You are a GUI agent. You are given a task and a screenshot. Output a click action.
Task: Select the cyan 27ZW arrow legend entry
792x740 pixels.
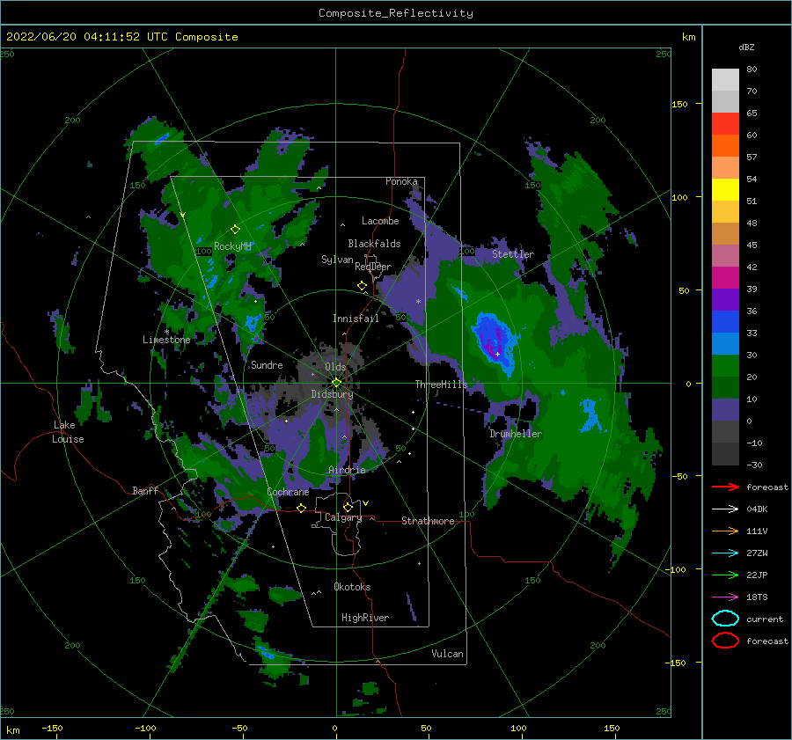725,553
